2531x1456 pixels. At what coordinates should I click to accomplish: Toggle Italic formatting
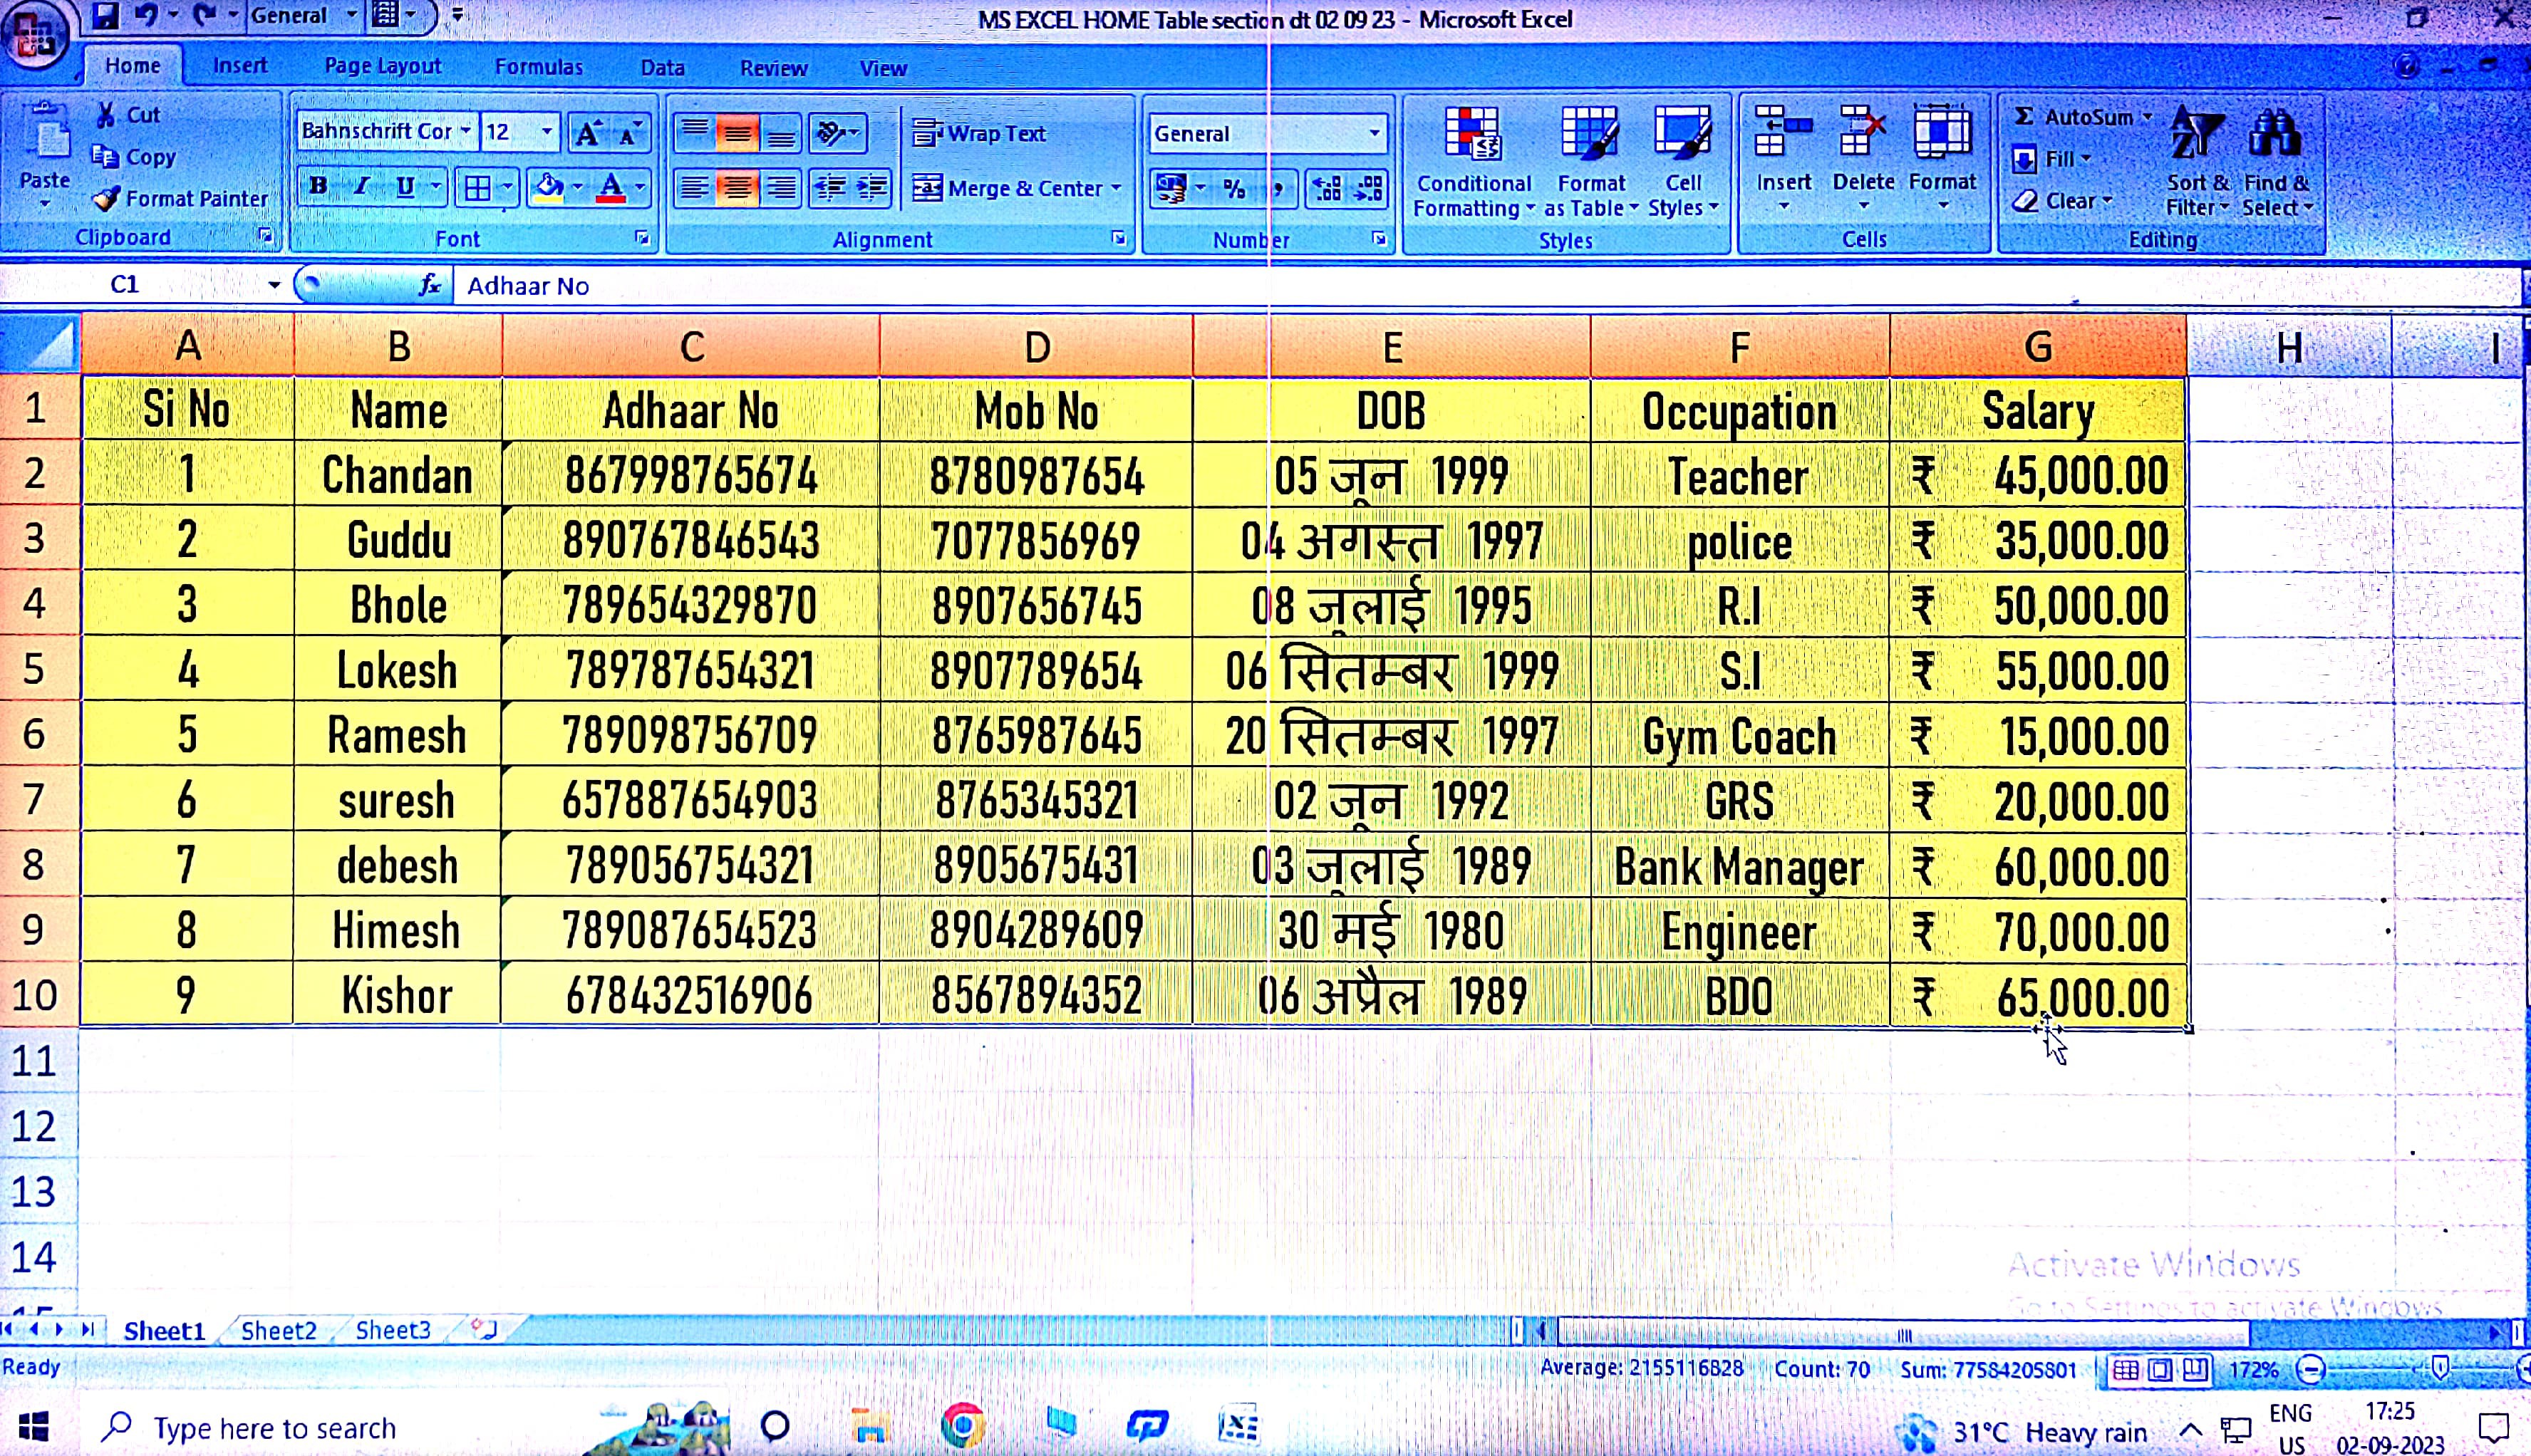[362, 186]
